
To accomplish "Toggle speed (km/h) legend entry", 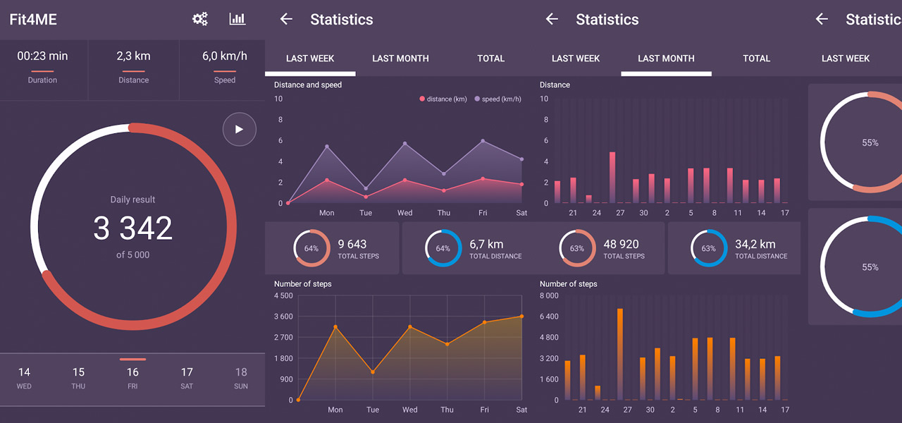I will click(498, 99).
